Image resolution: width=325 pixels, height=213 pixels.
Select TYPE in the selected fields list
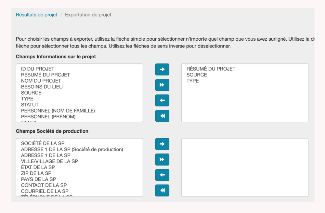click(193, 81)
